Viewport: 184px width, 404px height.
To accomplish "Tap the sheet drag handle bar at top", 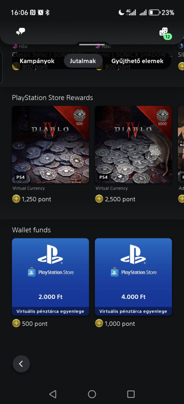I will pyautogui.click(x=92, y=44).
